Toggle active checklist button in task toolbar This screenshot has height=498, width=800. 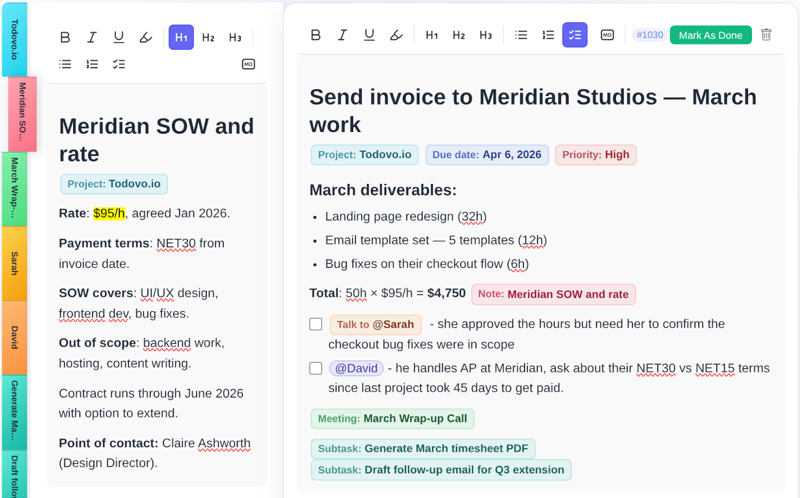click(x=575, y=35)
